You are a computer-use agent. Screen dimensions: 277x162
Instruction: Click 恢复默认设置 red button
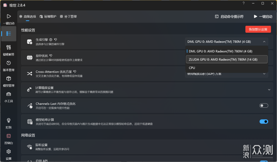(258, 29)
